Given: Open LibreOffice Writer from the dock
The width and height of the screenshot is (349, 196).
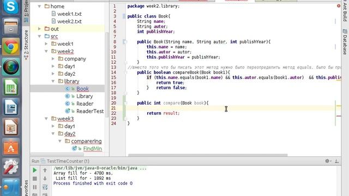Looking at the screenshot, I should [11, 107].
